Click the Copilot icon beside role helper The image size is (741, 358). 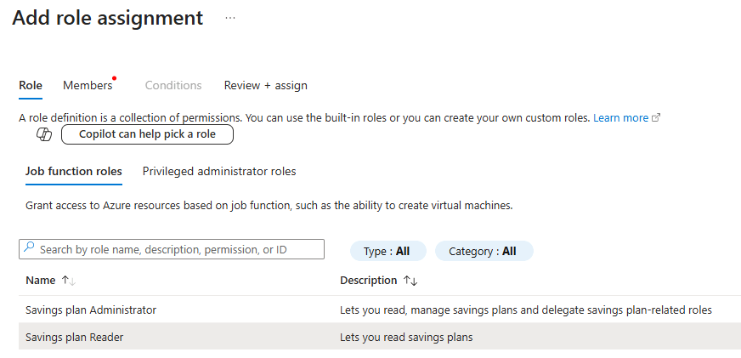pyautogui.click(x=44, y=134)
